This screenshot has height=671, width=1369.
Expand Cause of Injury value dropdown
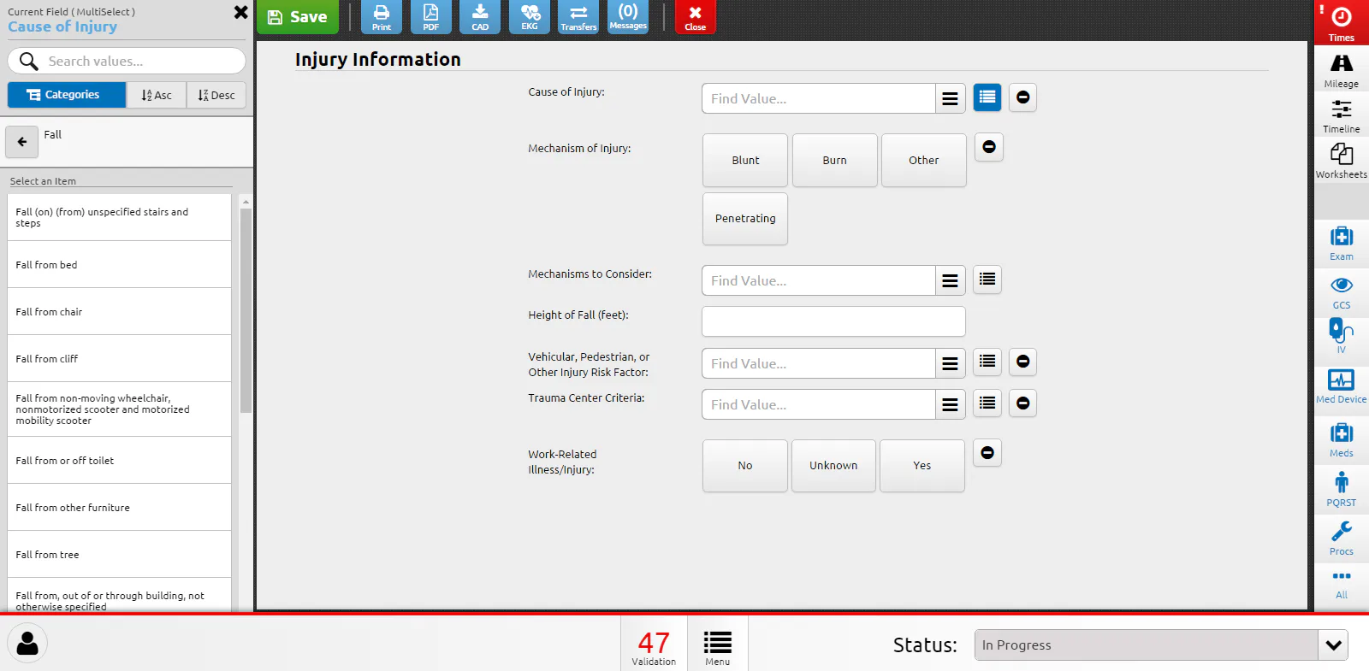(x=950, y=98)
